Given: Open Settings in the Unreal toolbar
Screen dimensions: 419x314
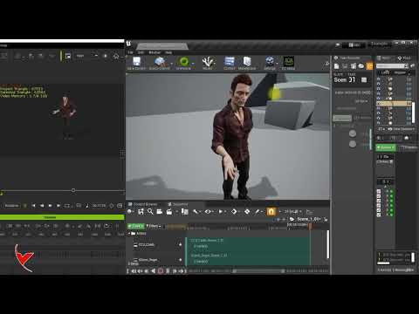Looking at the screenshot, I should 270,63.
